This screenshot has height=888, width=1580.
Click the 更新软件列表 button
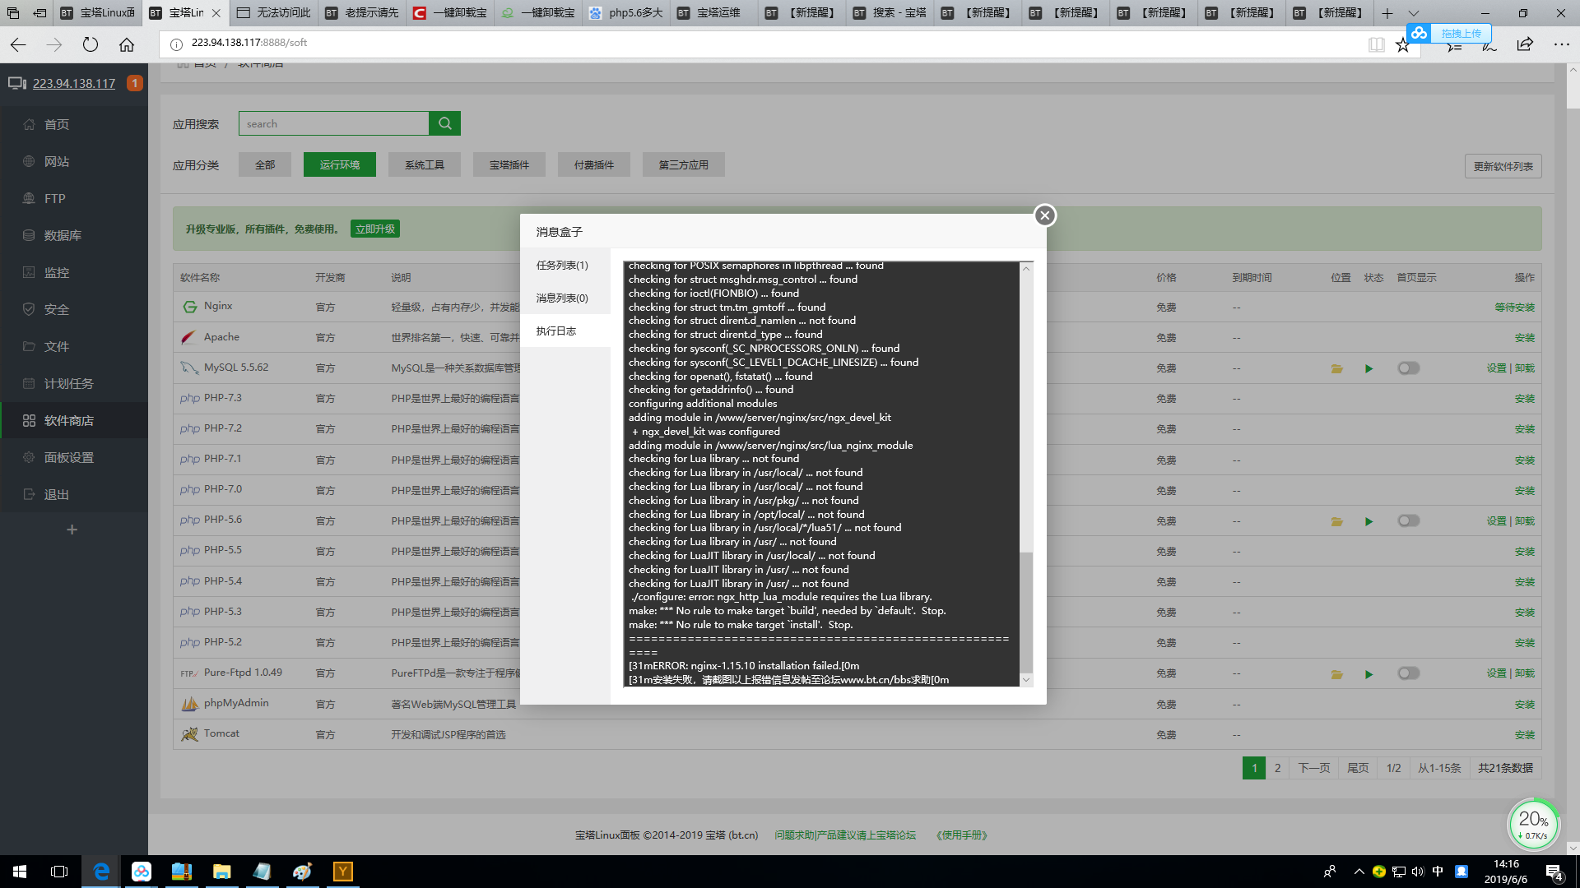point(1503,164)
